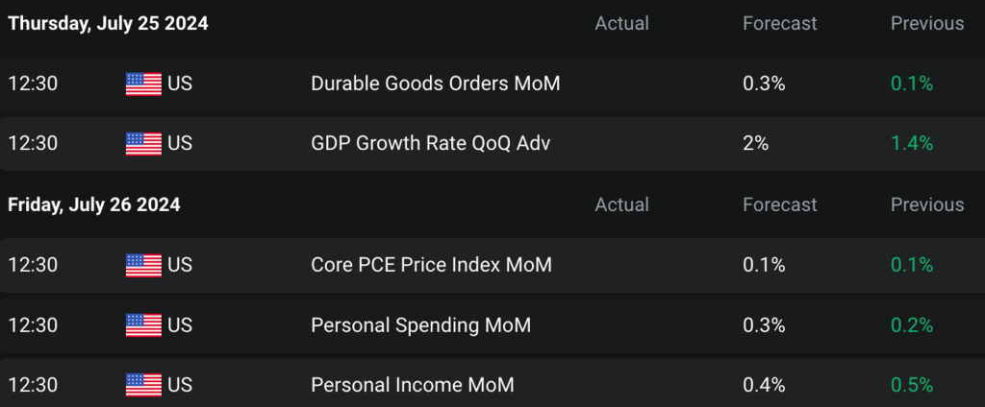
Task: Click the Previous column header in Friday's section
Action: pos(926,204)
